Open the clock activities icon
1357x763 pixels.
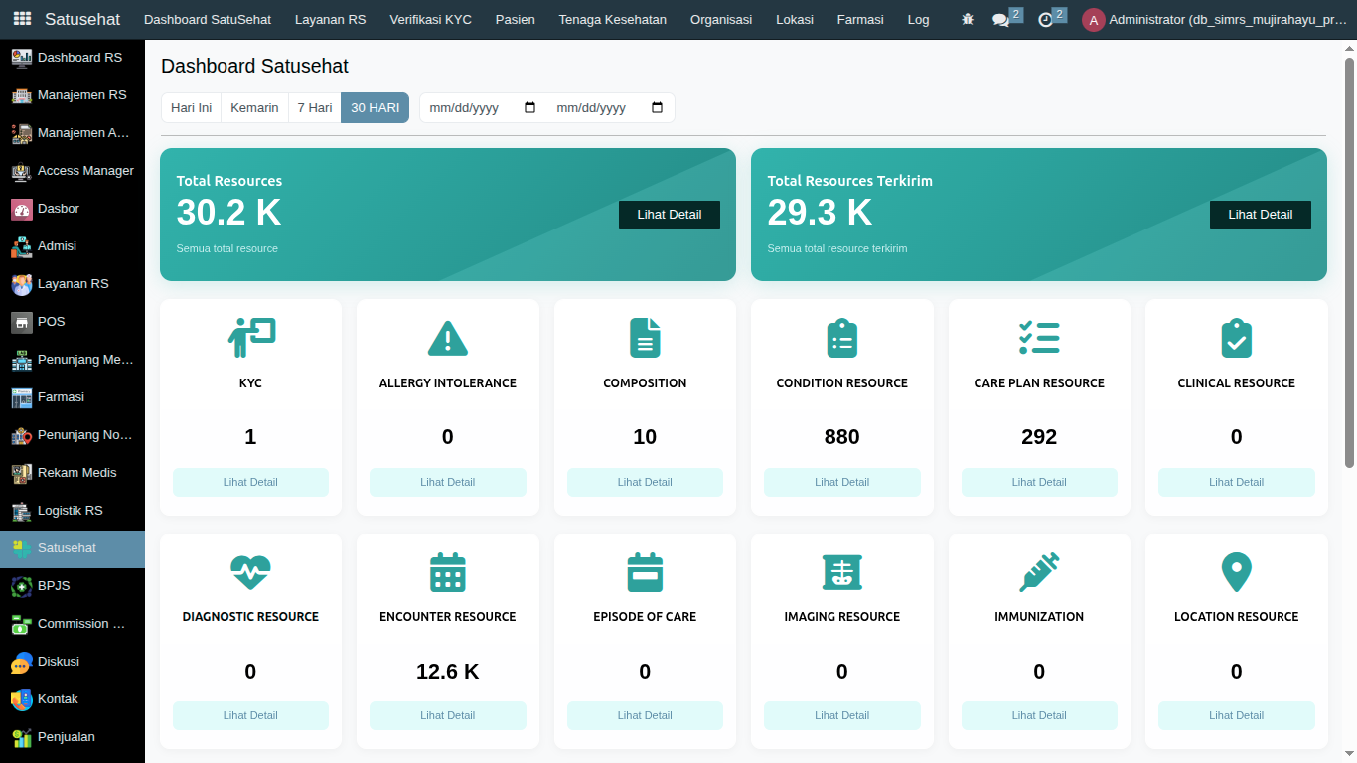[x=1045, y=20]
